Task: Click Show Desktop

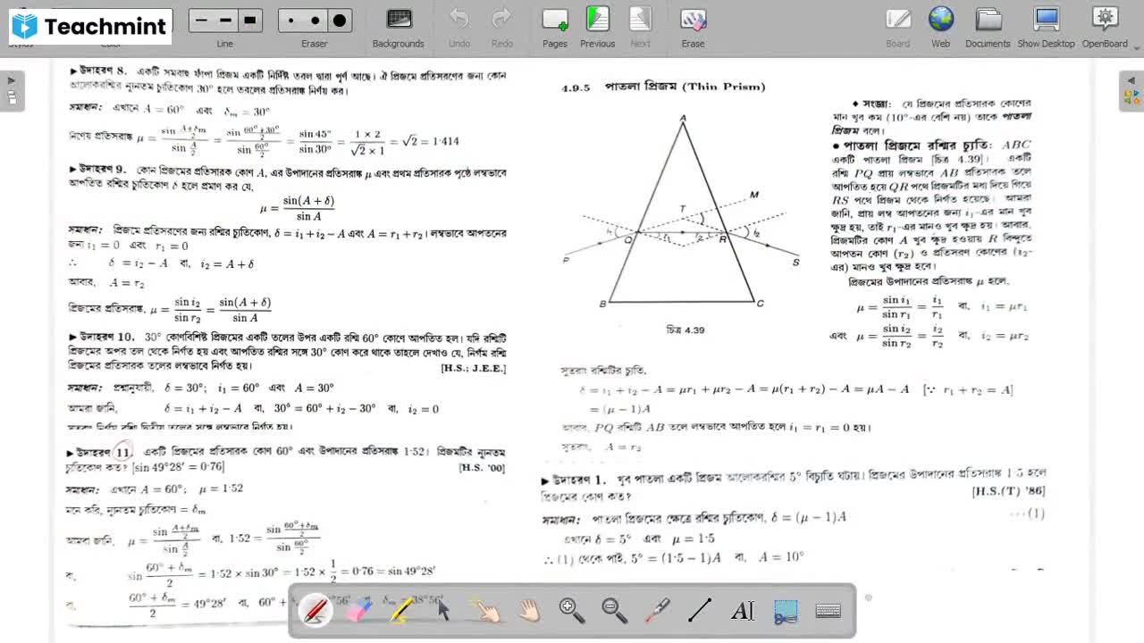Action: point(1047,27)
